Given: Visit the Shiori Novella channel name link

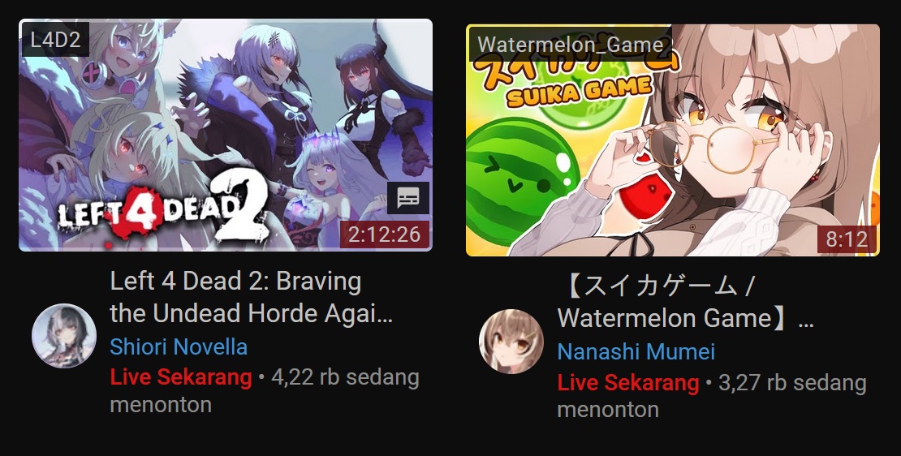Looking at the screenshot, I should tap(179, 347).
